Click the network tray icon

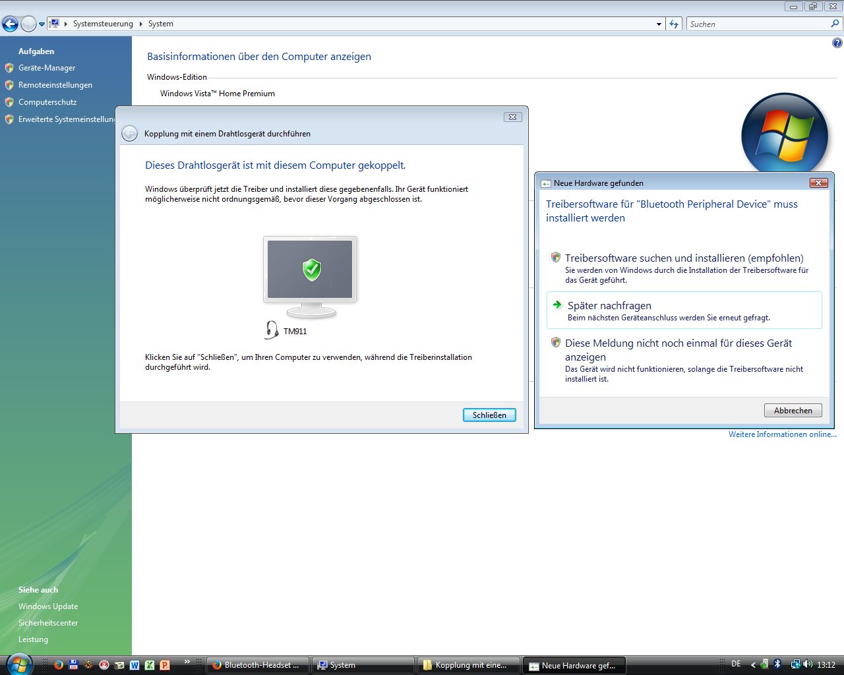795,664
